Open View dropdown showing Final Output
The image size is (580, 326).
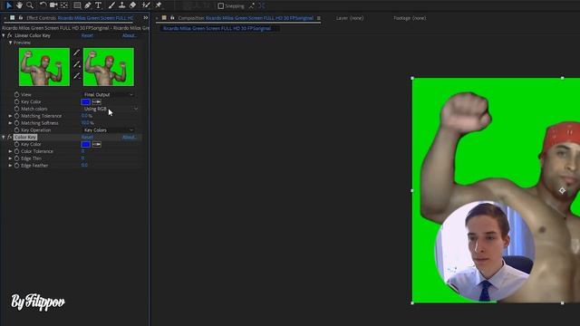click(108, 94)
